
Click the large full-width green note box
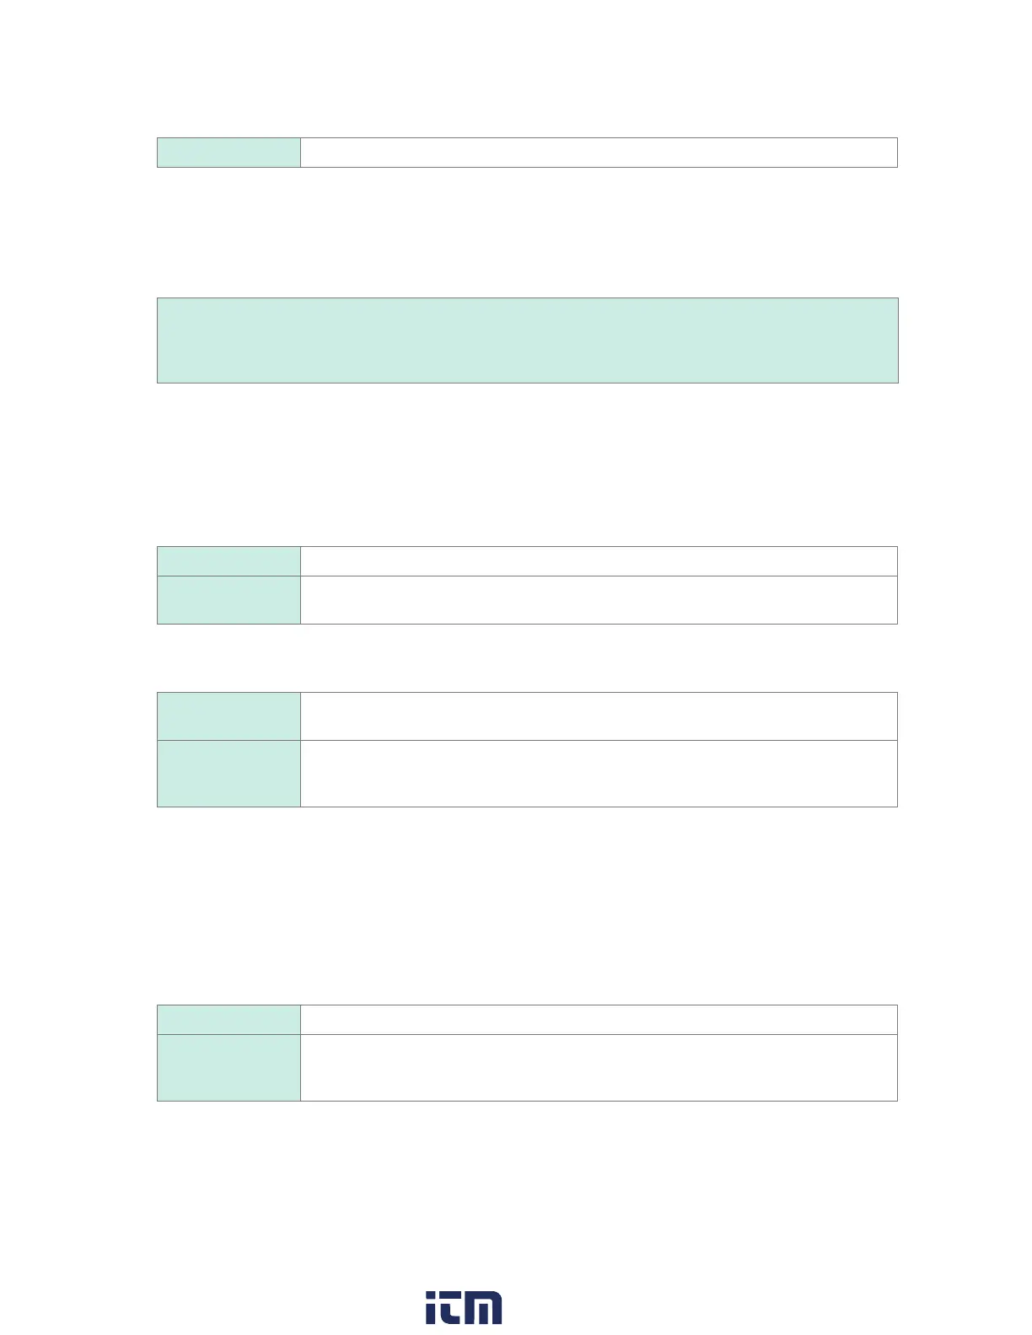[x=527, y=340]
